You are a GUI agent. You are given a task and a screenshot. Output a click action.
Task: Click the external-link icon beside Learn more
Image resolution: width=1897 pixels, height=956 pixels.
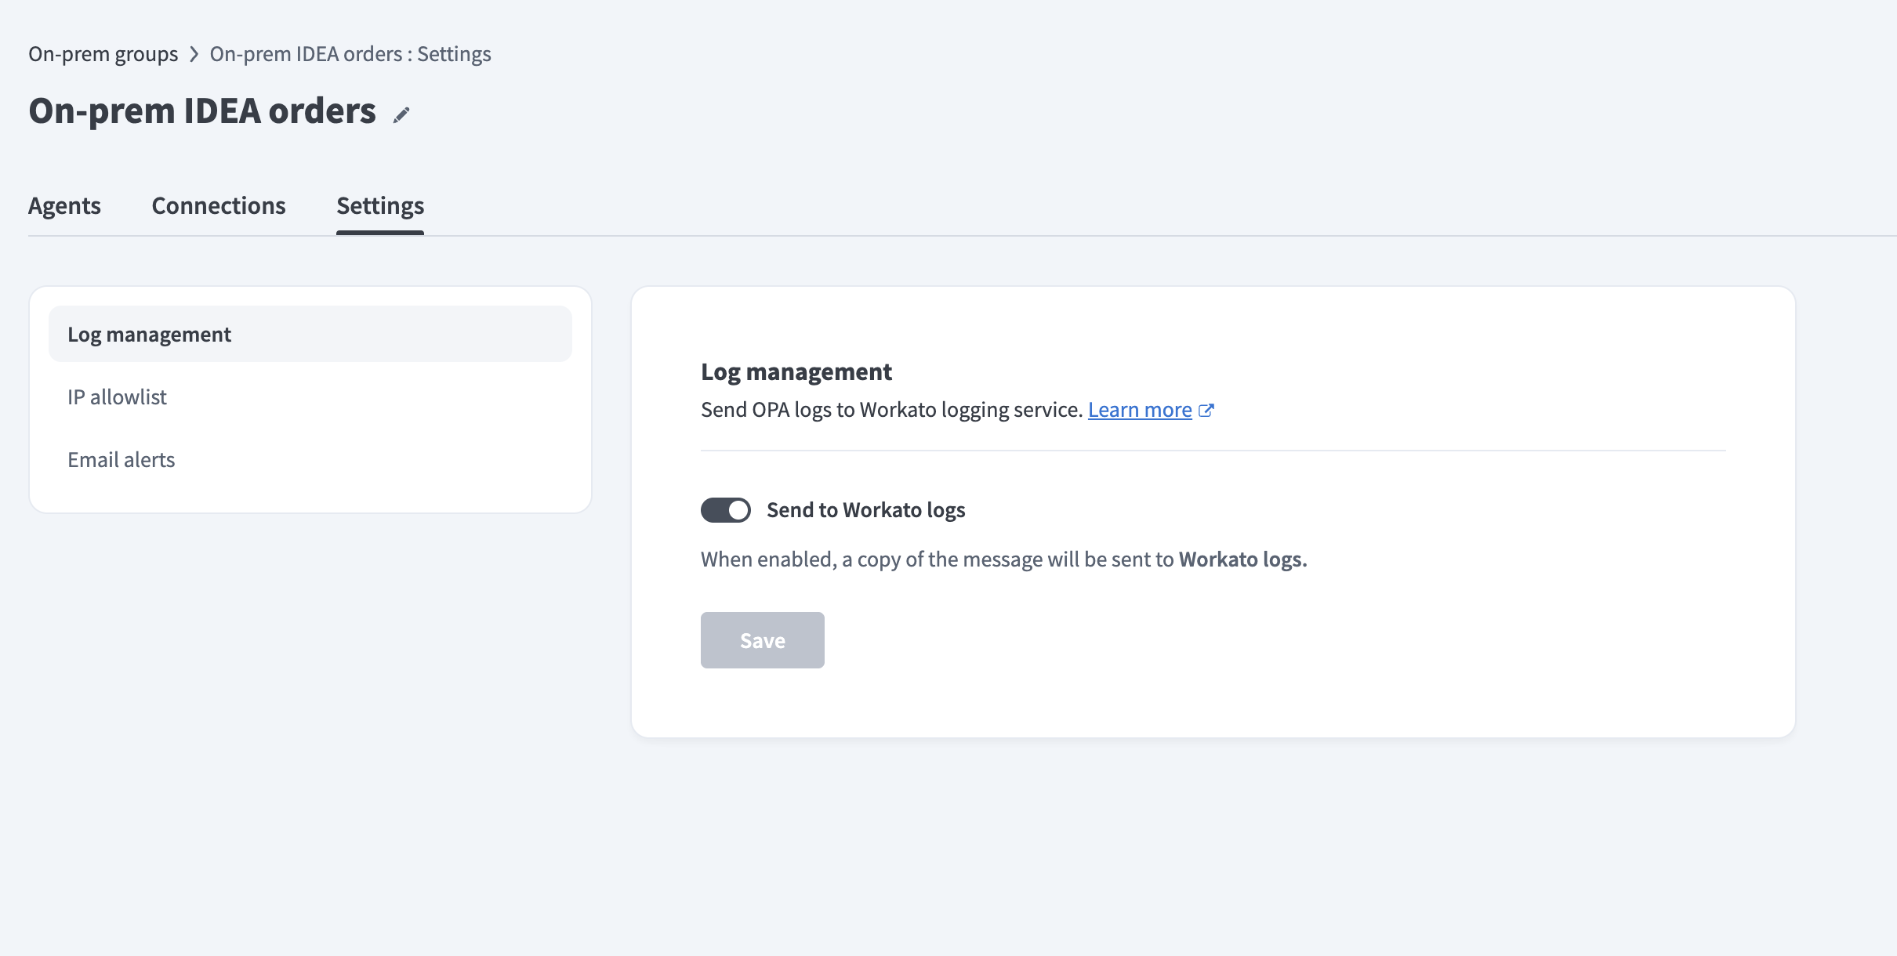[x=1207, y=409]
